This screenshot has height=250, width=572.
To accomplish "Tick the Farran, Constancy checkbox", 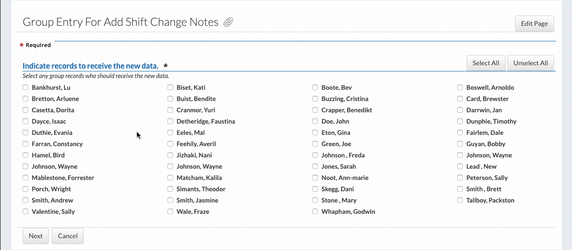I will coord(25,144).
